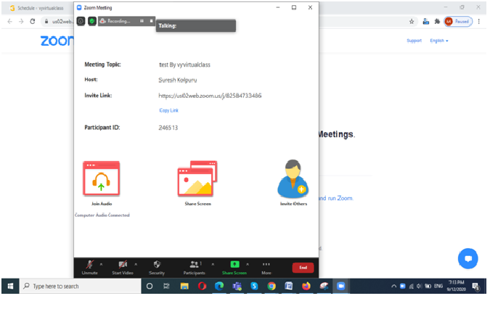
Task: Open Security options in the toolbar
Action: [157, 268]
